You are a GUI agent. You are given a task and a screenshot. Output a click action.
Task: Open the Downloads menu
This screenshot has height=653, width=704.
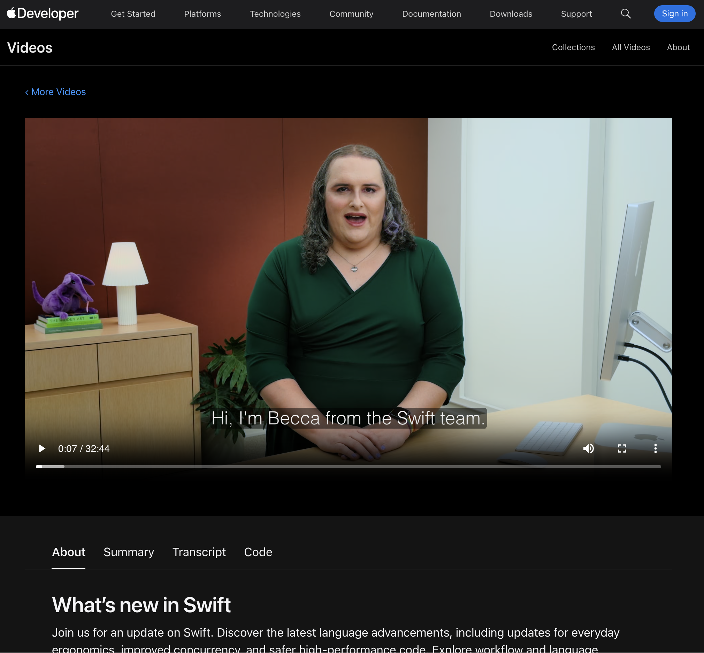(x=511, y=14)
